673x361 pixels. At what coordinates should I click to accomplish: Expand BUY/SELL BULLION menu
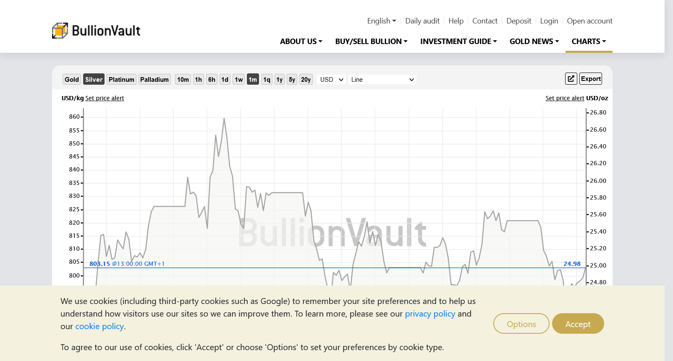coord(371,42)
